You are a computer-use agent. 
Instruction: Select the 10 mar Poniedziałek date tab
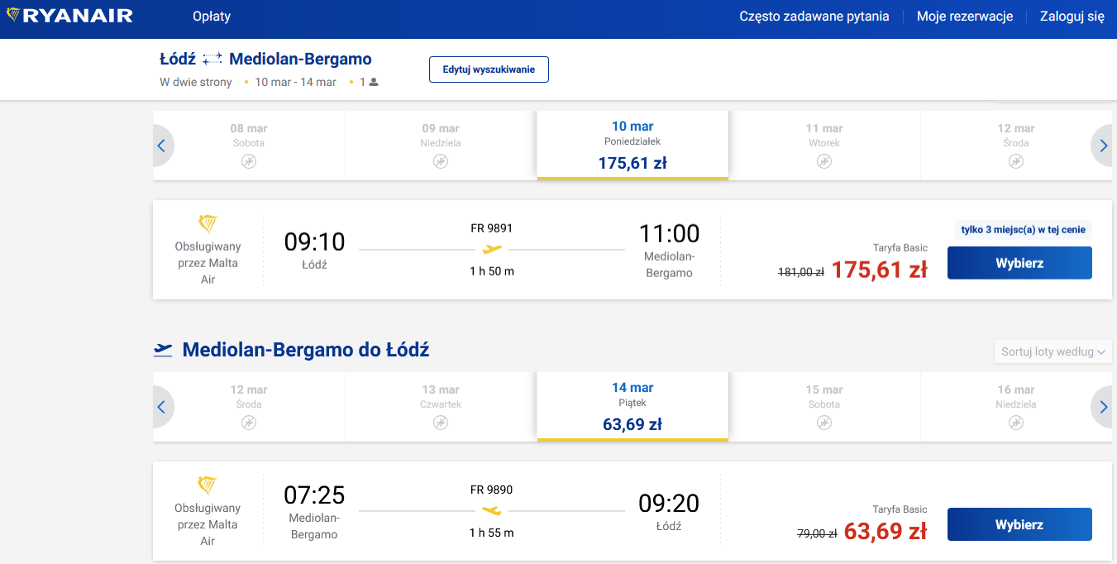click(x=632, y=145)
